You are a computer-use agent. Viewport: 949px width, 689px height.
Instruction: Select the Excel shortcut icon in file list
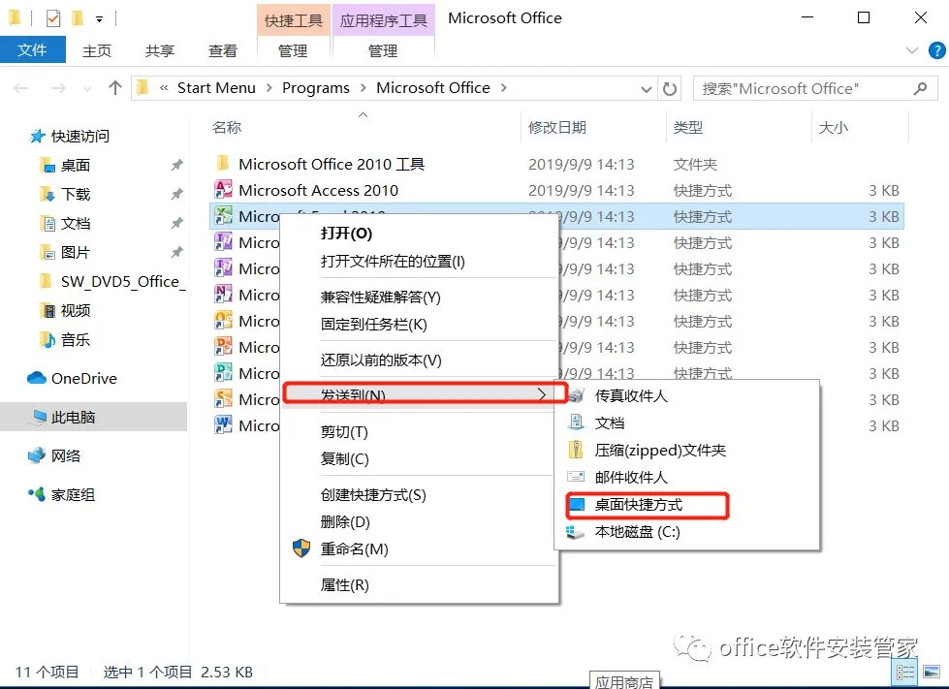[x=223, y=216]
